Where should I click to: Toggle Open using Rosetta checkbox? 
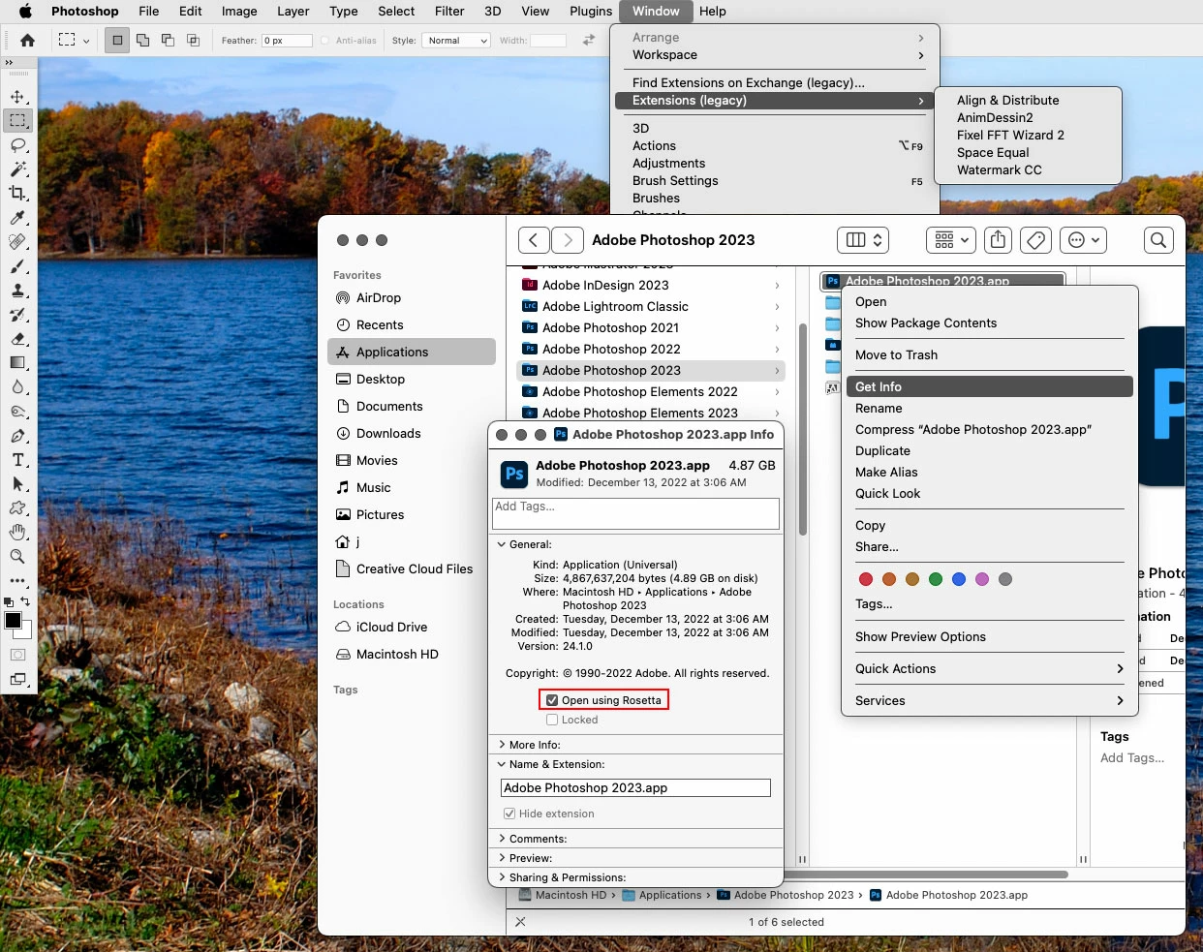[x=552, y=700]
